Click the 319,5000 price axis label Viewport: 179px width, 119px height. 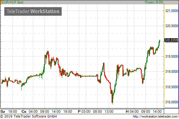172,57
